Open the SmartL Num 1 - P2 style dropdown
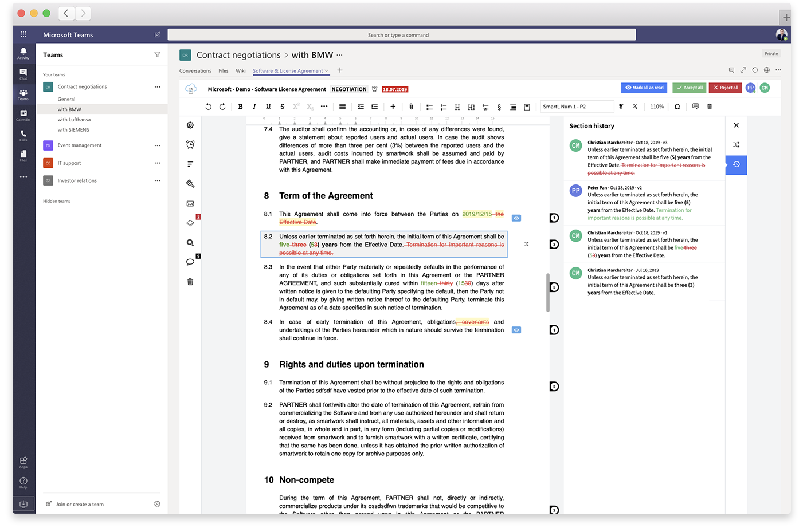This screenshot has width=803, height=532. [577, 107]
